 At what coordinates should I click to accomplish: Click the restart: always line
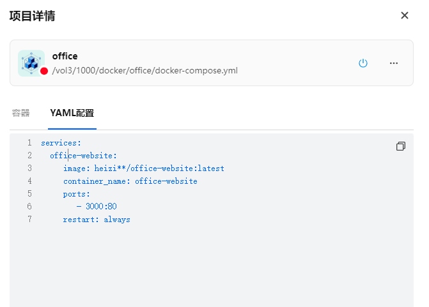[x=96, y=220]
